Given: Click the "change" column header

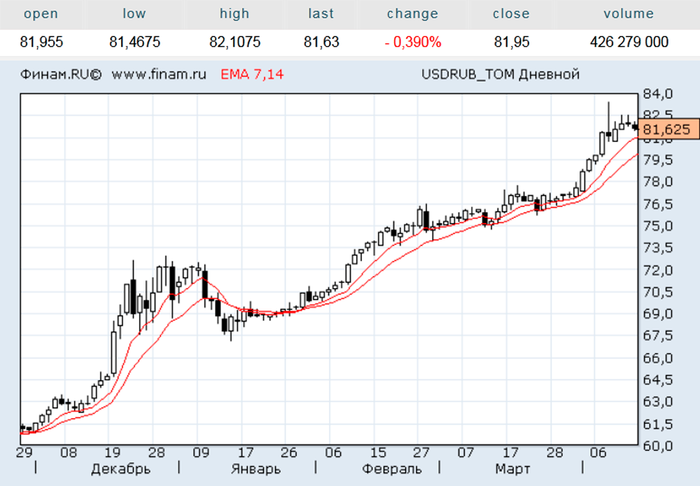Looking at the screenshot, I should point(412,14).
